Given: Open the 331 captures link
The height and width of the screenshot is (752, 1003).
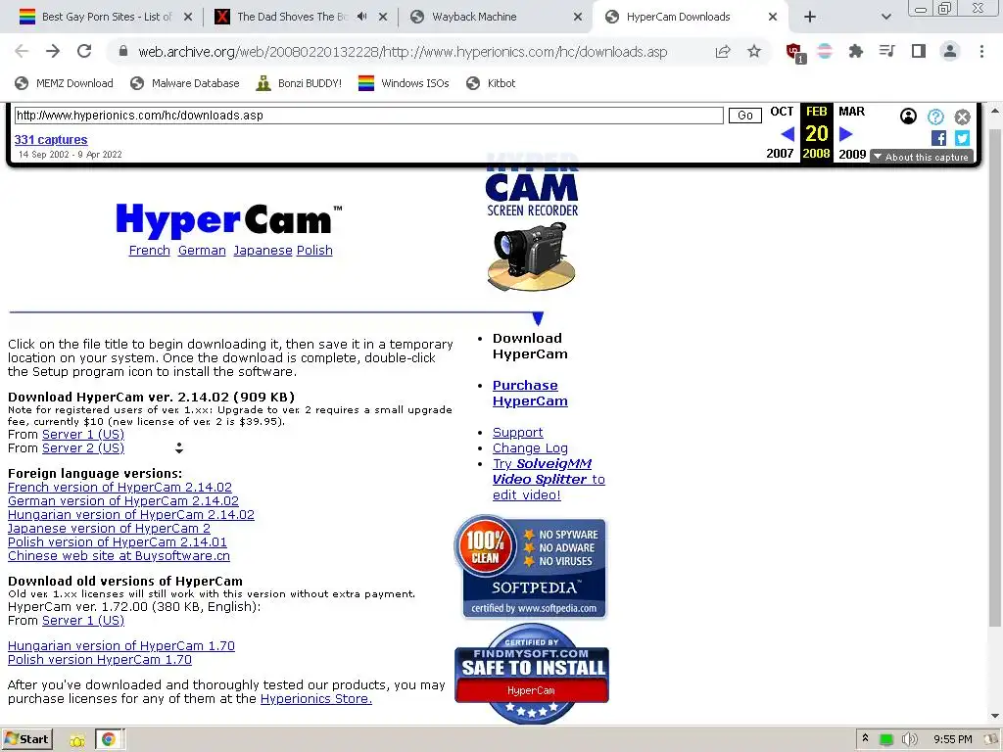Looking at the screenshot, I should pos(51,139).
